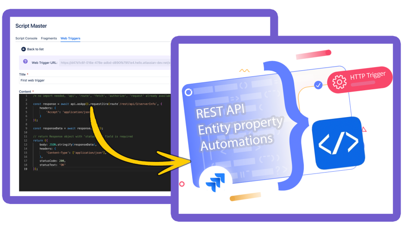Click the Script Master heading
This screenshot has width=403, height=229.
tap(31, 26)
